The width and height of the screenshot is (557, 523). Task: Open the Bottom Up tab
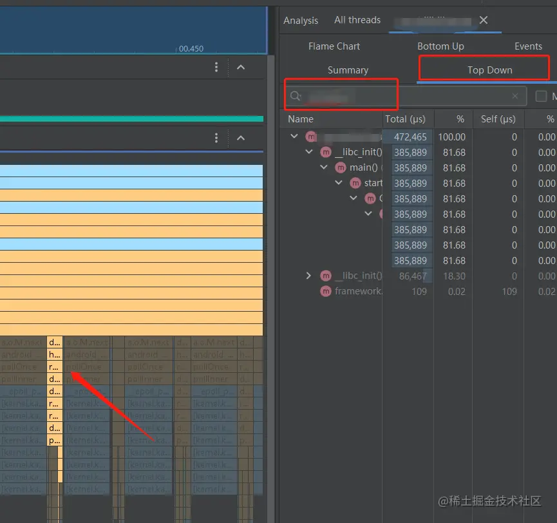tap(440, 46)
